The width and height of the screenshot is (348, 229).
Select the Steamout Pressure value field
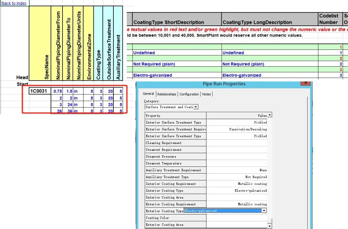coord(237,157)
